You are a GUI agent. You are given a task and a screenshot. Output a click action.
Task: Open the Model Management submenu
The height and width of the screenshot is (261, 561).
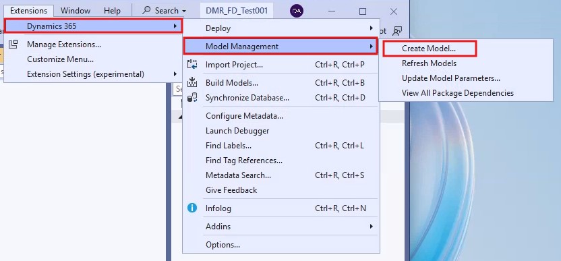[281, 46]
